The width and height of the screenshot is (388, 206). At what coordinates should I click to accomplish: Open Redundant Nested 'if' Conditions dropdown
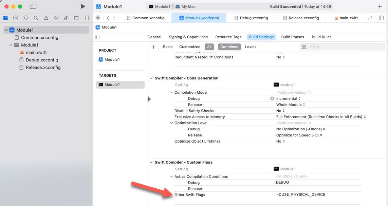280,57
